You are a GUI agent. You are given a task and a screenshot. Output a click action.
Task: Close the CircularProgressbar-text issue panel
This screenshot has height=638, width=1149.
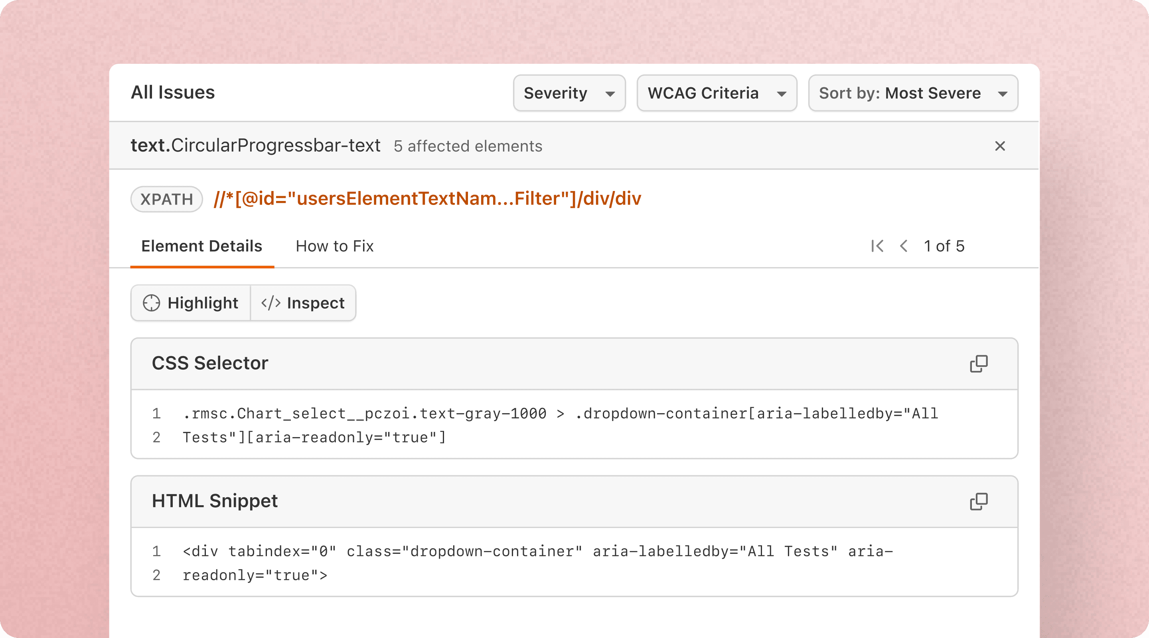click(x=999, y=146)
